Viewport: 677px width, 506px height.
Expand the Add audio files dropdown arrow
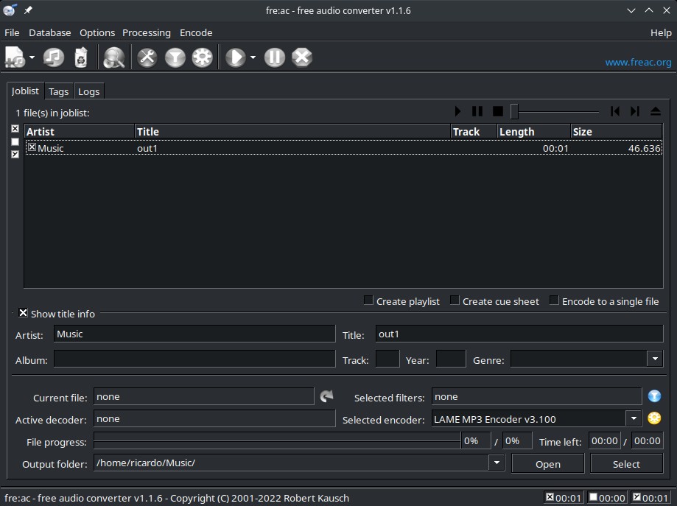[32, 57]
